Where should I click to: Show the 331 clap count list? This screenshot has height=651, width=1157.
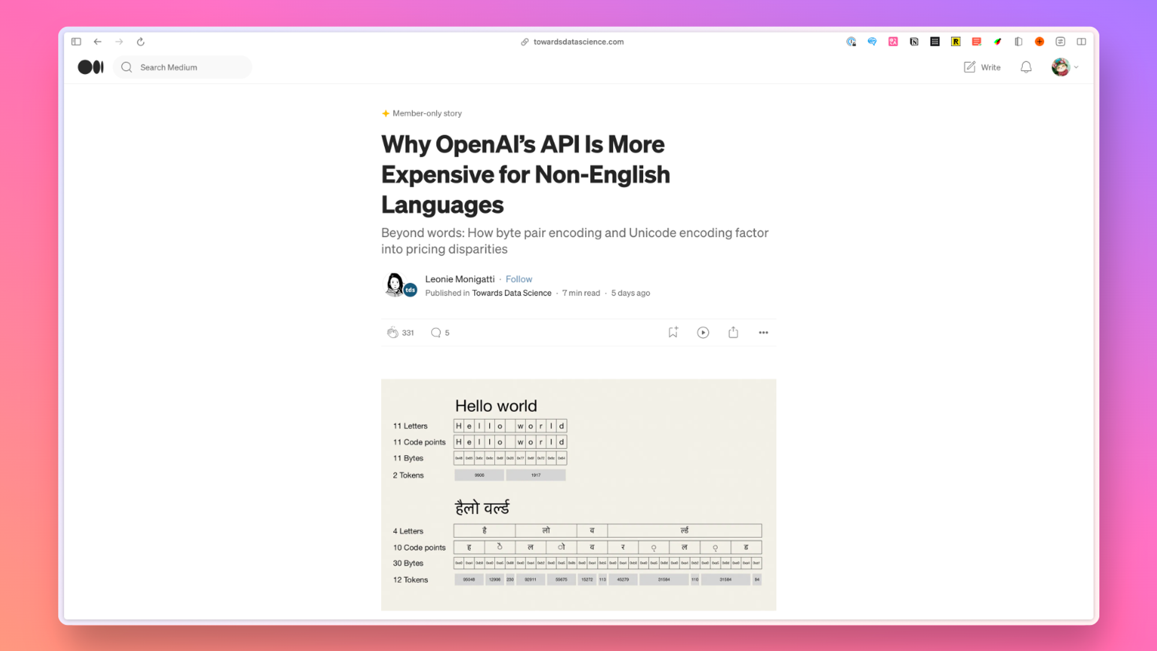[x=408, y=332]
